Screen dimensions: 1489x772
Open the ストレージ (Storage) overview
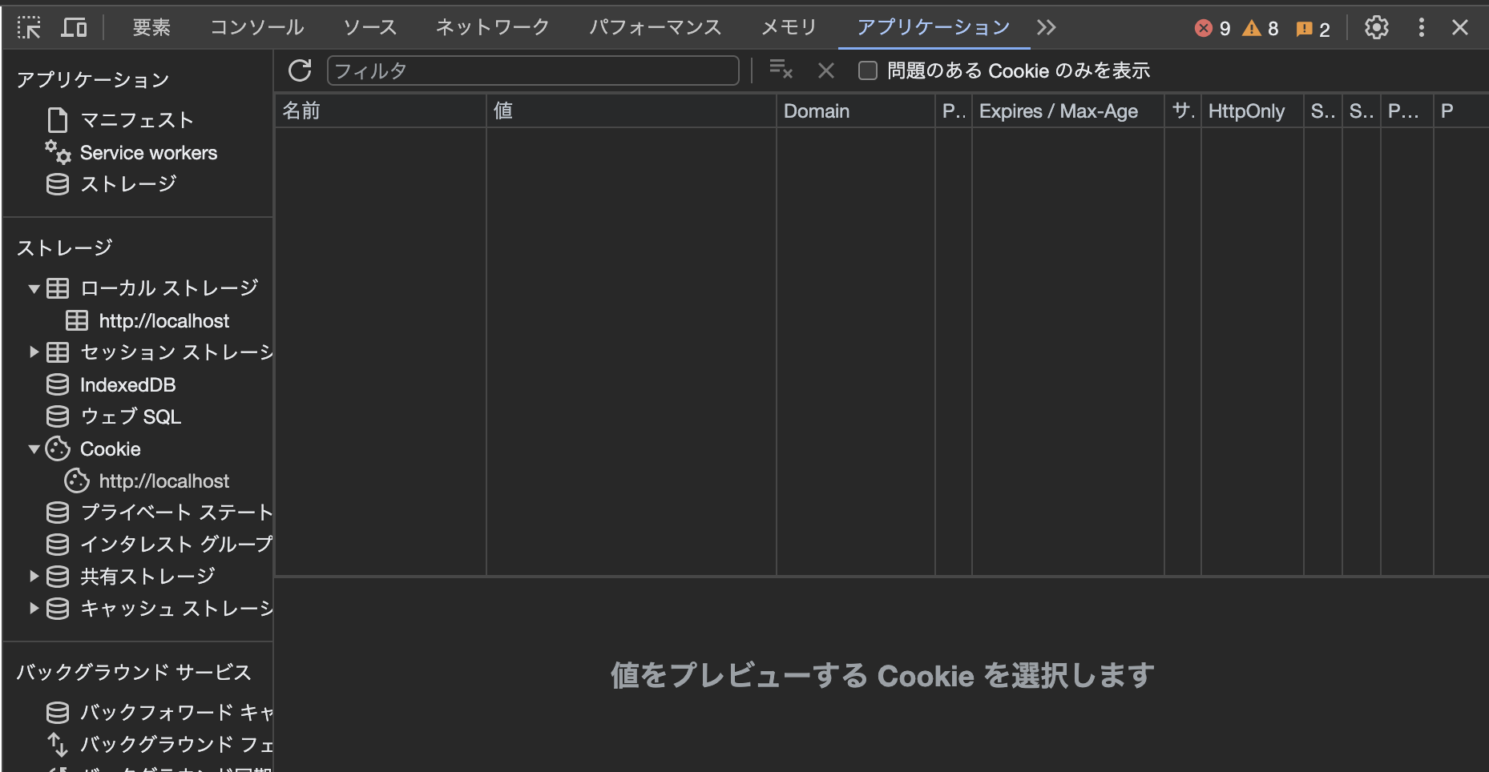[129, 183]
